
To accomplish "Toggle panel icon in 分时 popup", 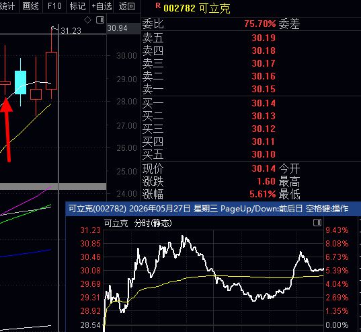I will [317, 222].
